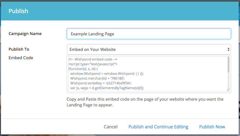This screenshot has width=240, height=136.
Task: Click the Publish dialog title
Action: [18, 11]
